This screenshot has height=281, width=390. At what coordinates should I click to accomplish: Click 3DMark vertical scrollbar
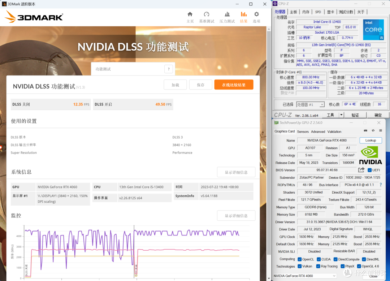point(269,143)
